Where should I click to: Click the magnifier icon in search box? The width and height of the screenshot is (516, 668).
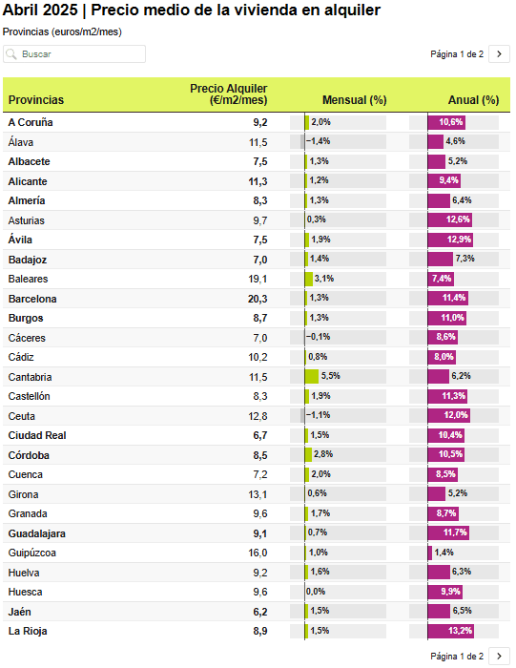(11, 54)
